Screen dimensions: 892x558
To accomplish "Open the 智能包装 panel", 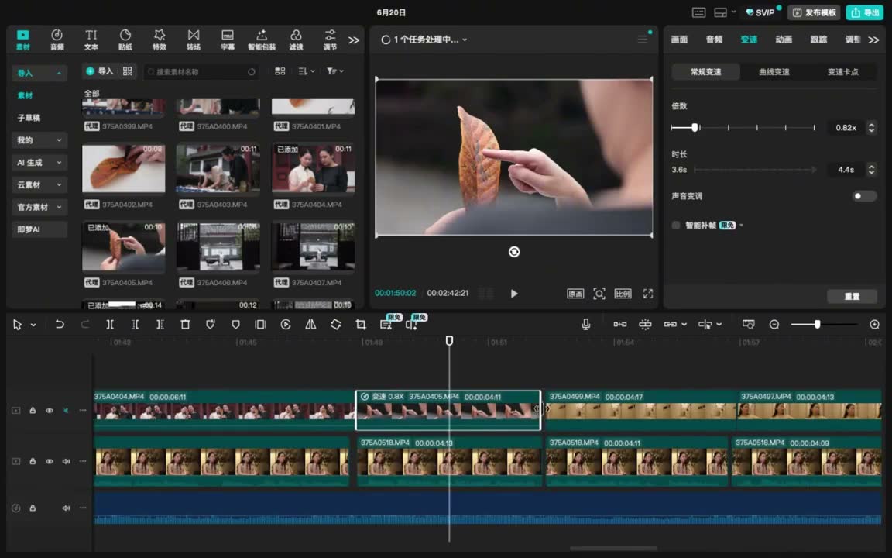I will click(x=262, y=40).
